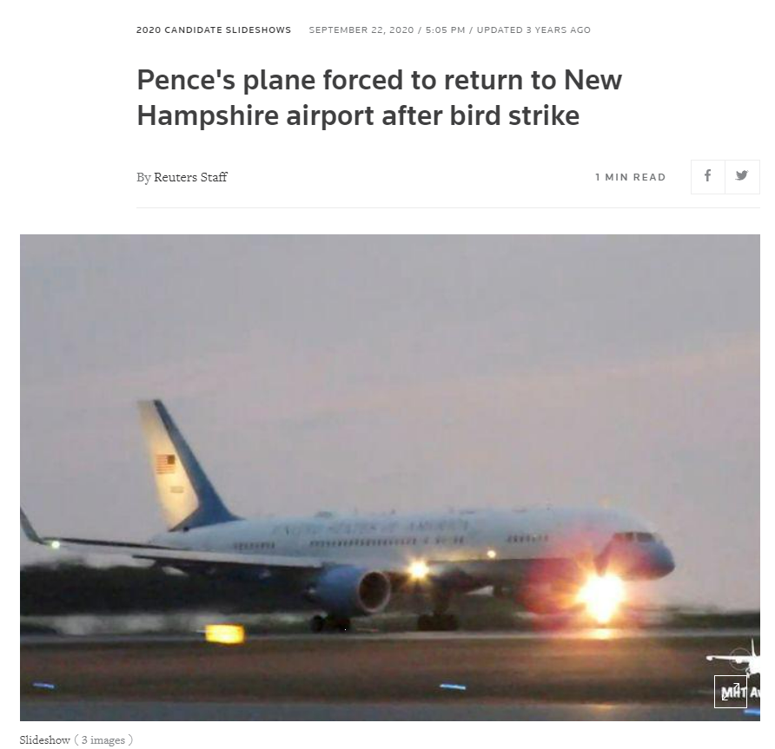Viewport: 775px width, 749px height.
Task: Open the Slideshow (3 images) caption
Action: click(x=76, y=739)
